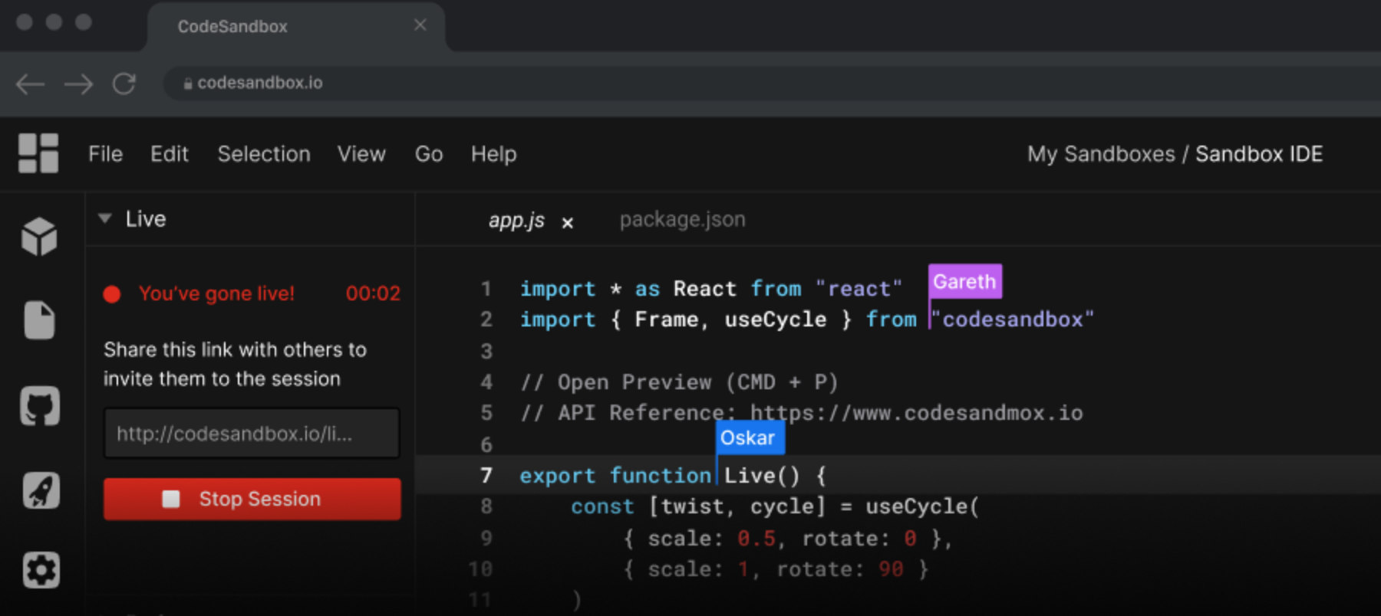Click the rotate value 90
Viewport: 1381px width, 616px height.
click(891, 569)
